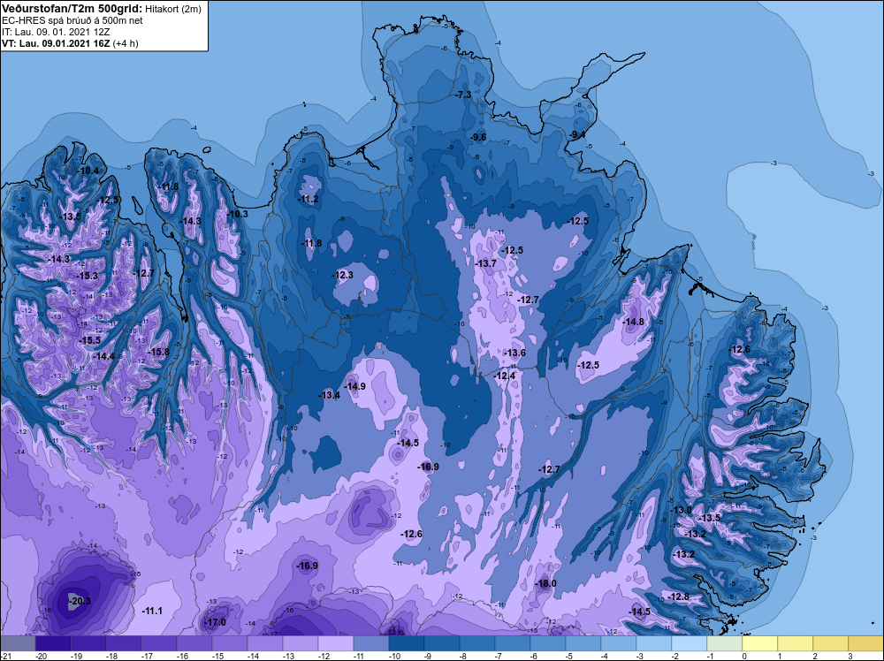The width and height of the screenshot is (884, 661).
Task: Pick legend swatch between 2 and 3
Action: click(830, 643)
